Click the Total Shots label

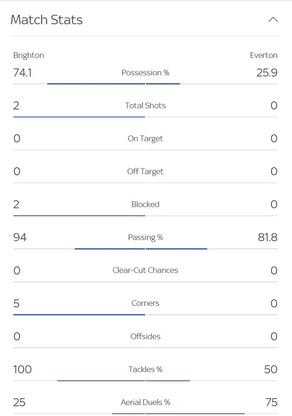pyautogui.click(x=145, y=106)
